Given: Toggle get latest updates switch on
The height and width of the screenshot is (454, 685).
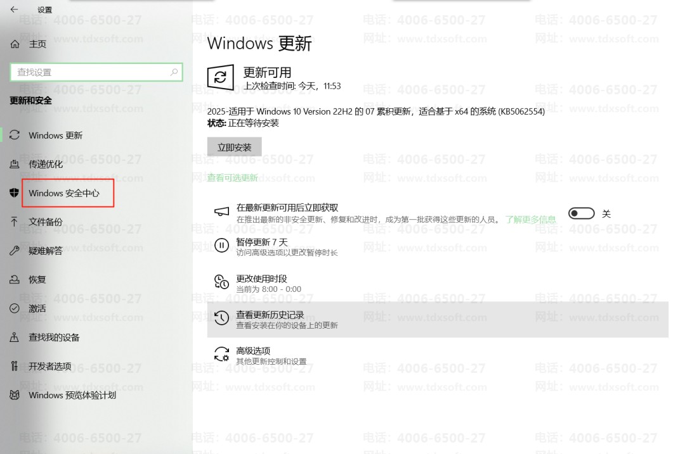Looking at the screenshot, I should (x=581, y=213).
